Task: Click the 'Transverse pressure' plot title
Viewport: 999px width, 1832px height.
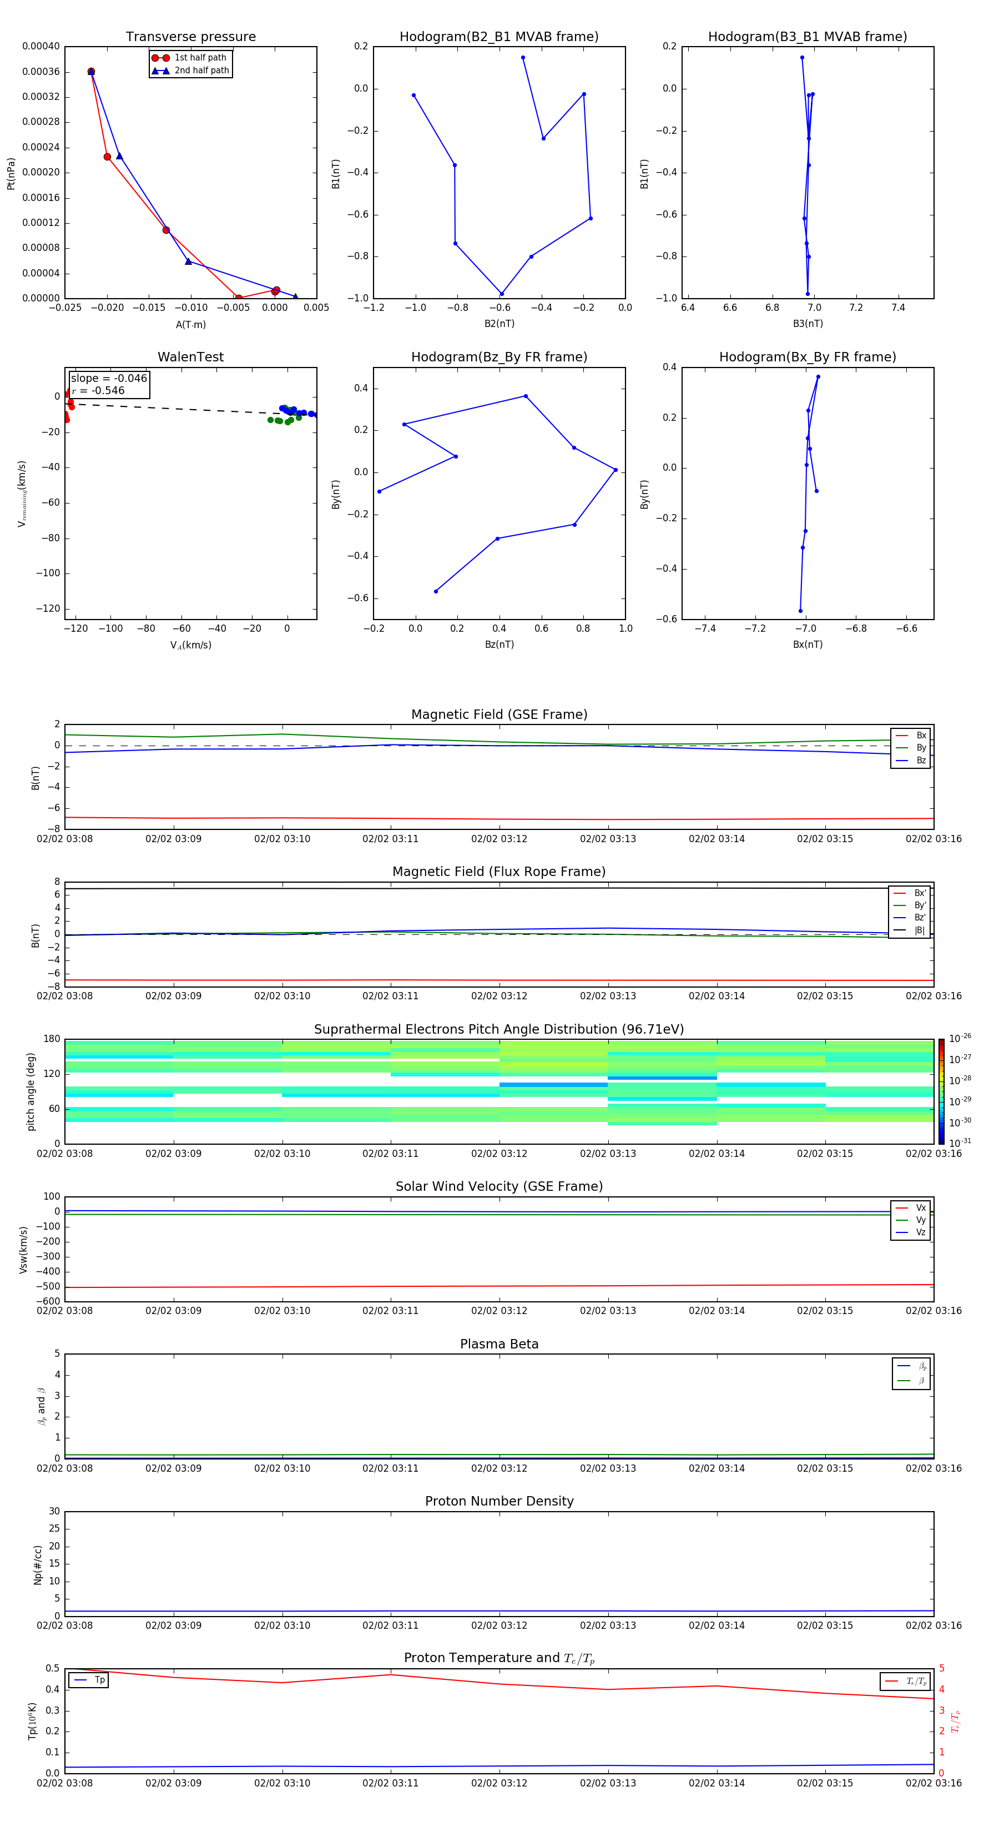Action: [x=190, y=37]
